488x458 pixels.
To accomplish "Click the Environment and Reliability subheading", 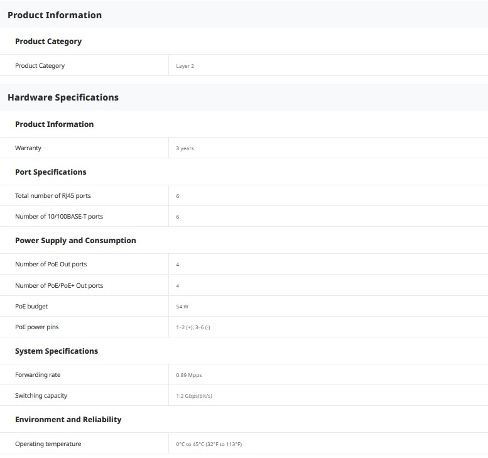I will pyautogui.click(x=68, y=420).
